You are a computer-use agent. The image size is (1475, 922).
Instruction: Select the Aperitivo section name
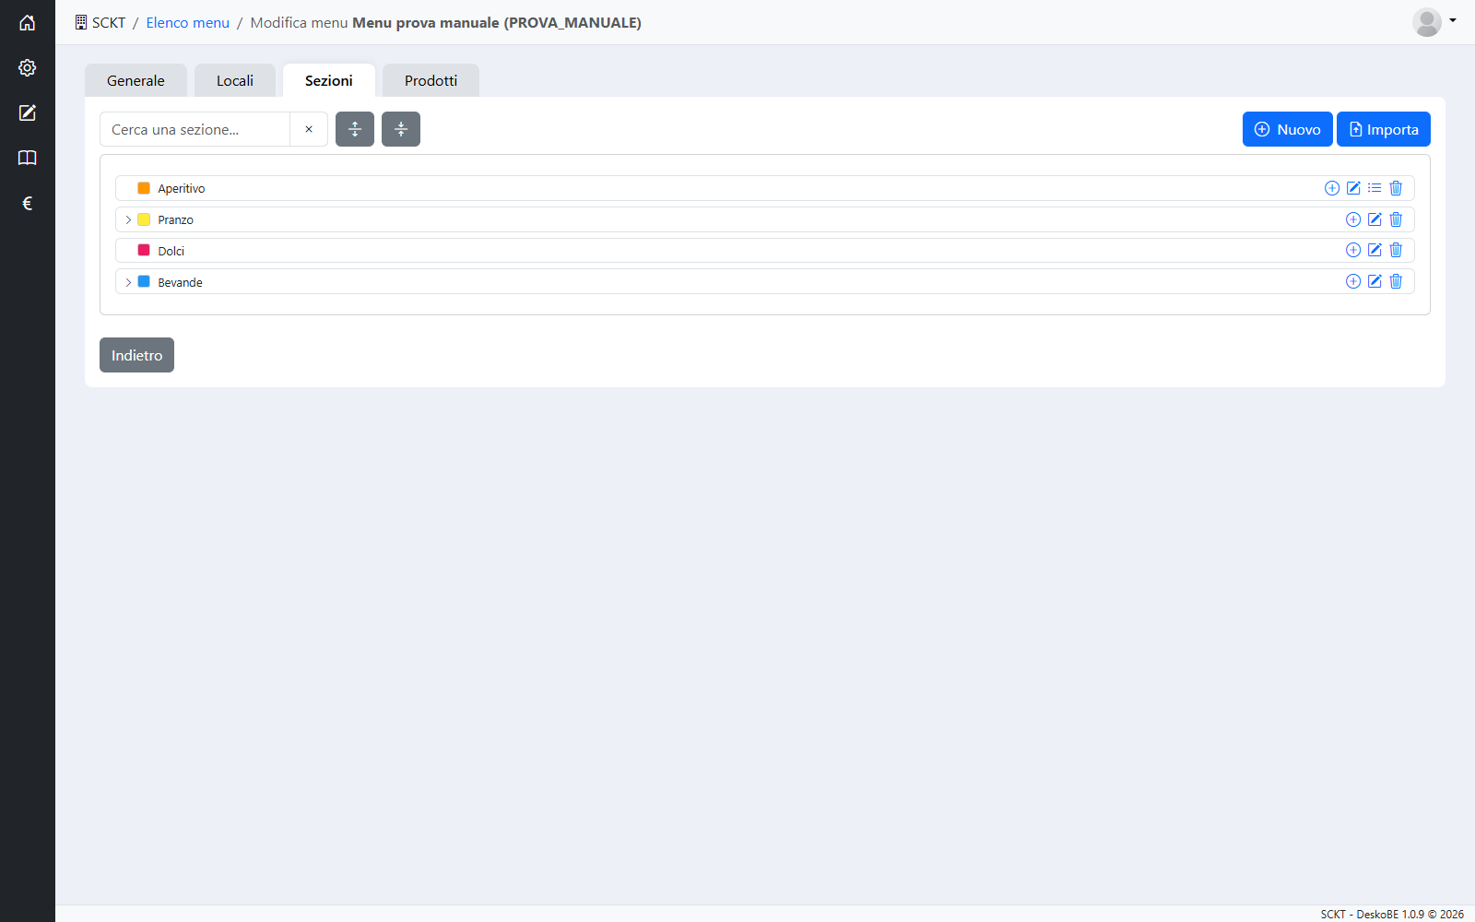tap(181, 188)
